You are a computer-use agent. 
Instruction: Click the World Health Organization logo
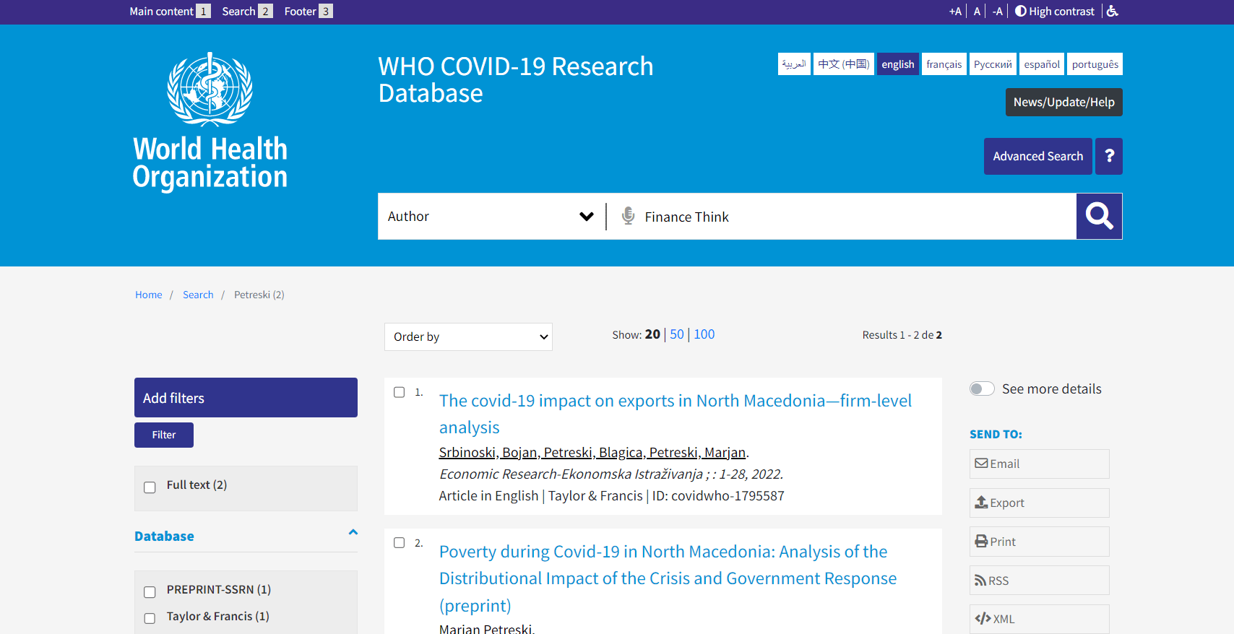click(210, 121)
